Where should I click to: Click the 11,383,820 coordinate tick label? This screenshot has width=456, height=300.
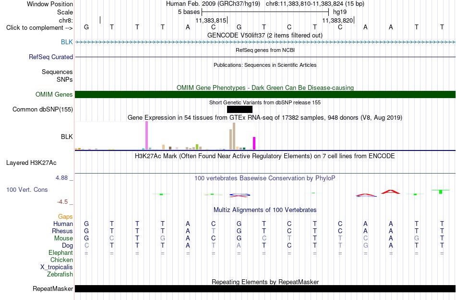coord(337,20)
